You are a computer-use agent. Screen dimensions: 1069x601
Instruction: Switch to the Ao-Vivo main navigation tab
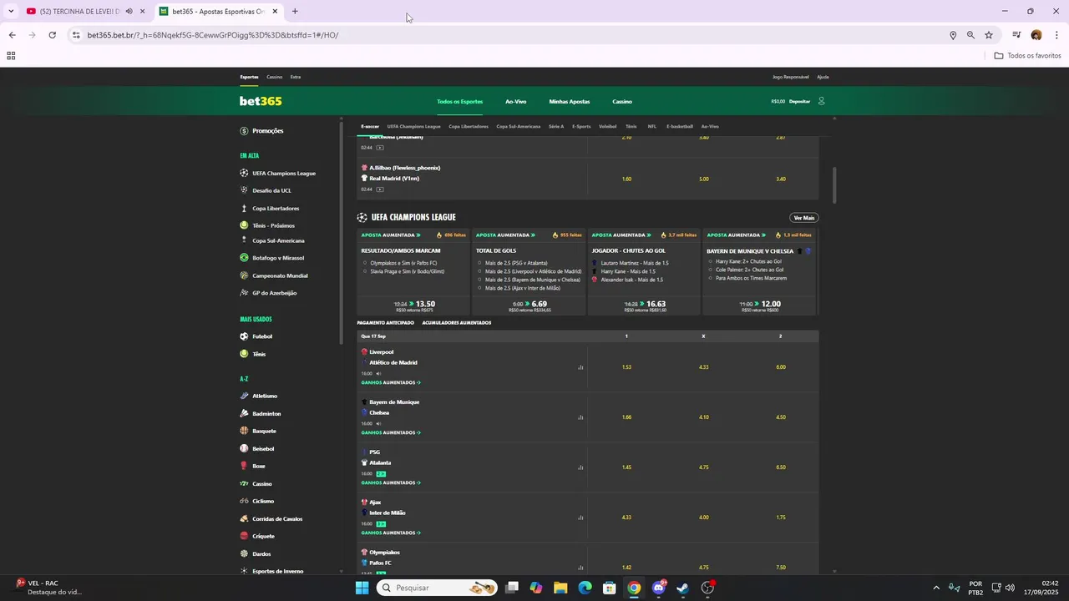click(515, 102)
